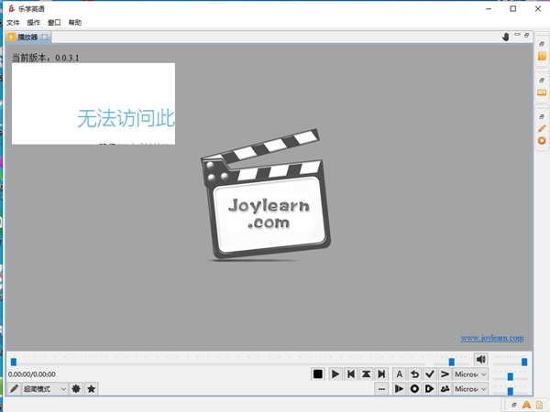Close the 播放器 tab
Screen dimensions: 550x412
pyautogui.click(x=45, y=37)
